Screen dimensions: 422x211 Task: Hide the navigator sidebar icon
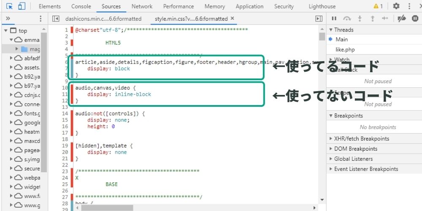click(x=56, y=19)
